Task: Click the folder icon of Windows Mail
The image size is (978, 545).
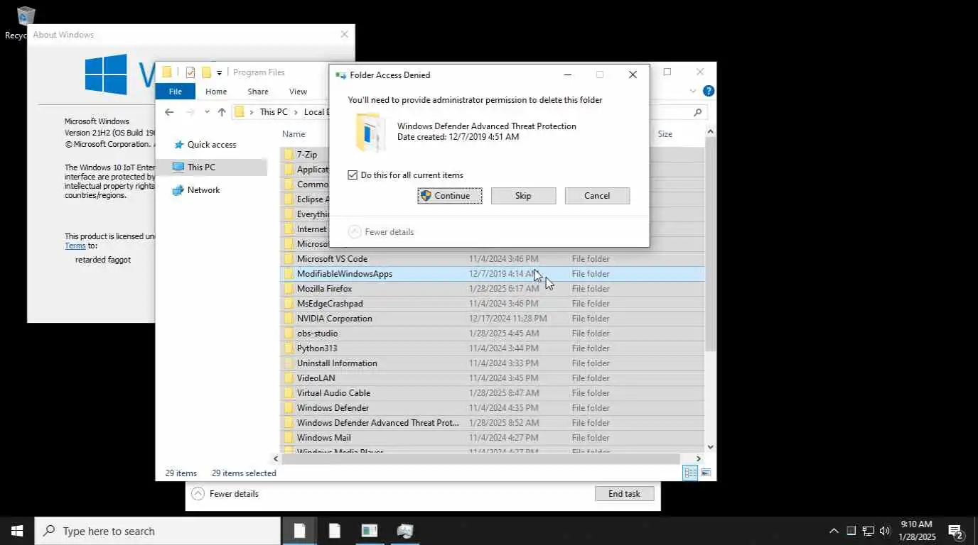Action: click(289, 438)
